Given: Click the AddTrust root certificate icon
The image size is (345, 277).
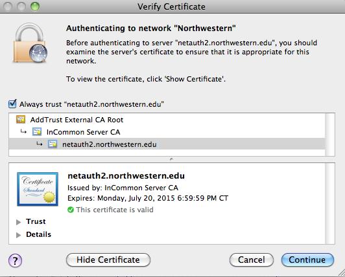Looking at the screenshot, I should click(21, 120).
